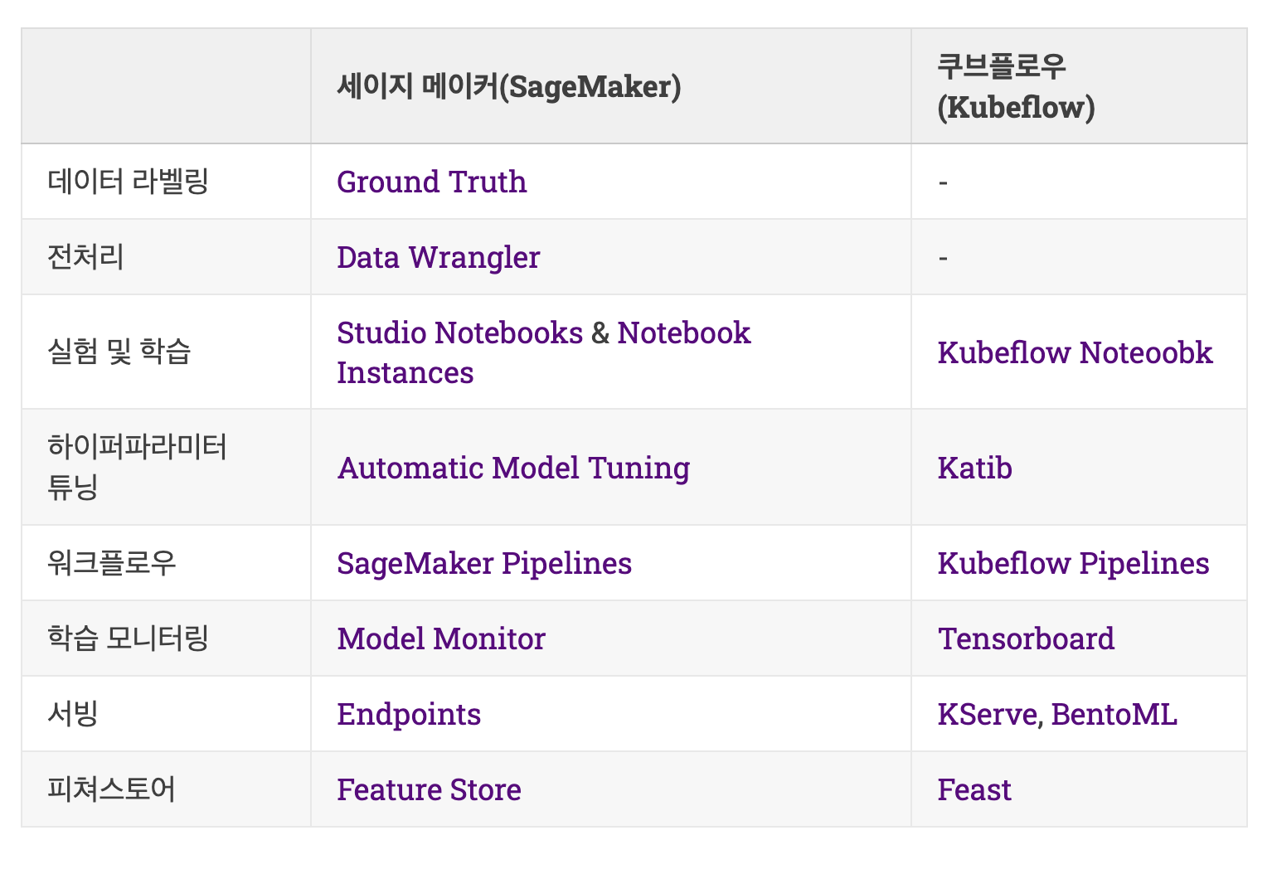Click the dash in the 데이터 라벨링 Kubeflow cell

(943, 183)
